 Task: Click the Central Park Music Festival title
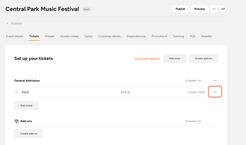tap(42, 9)
